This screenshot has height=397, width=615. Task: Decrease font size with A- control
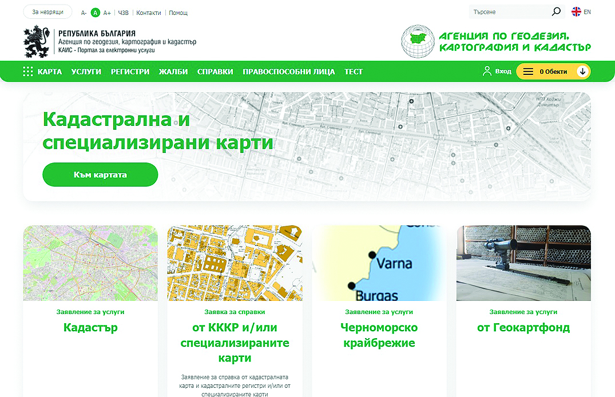click(84, 13)
